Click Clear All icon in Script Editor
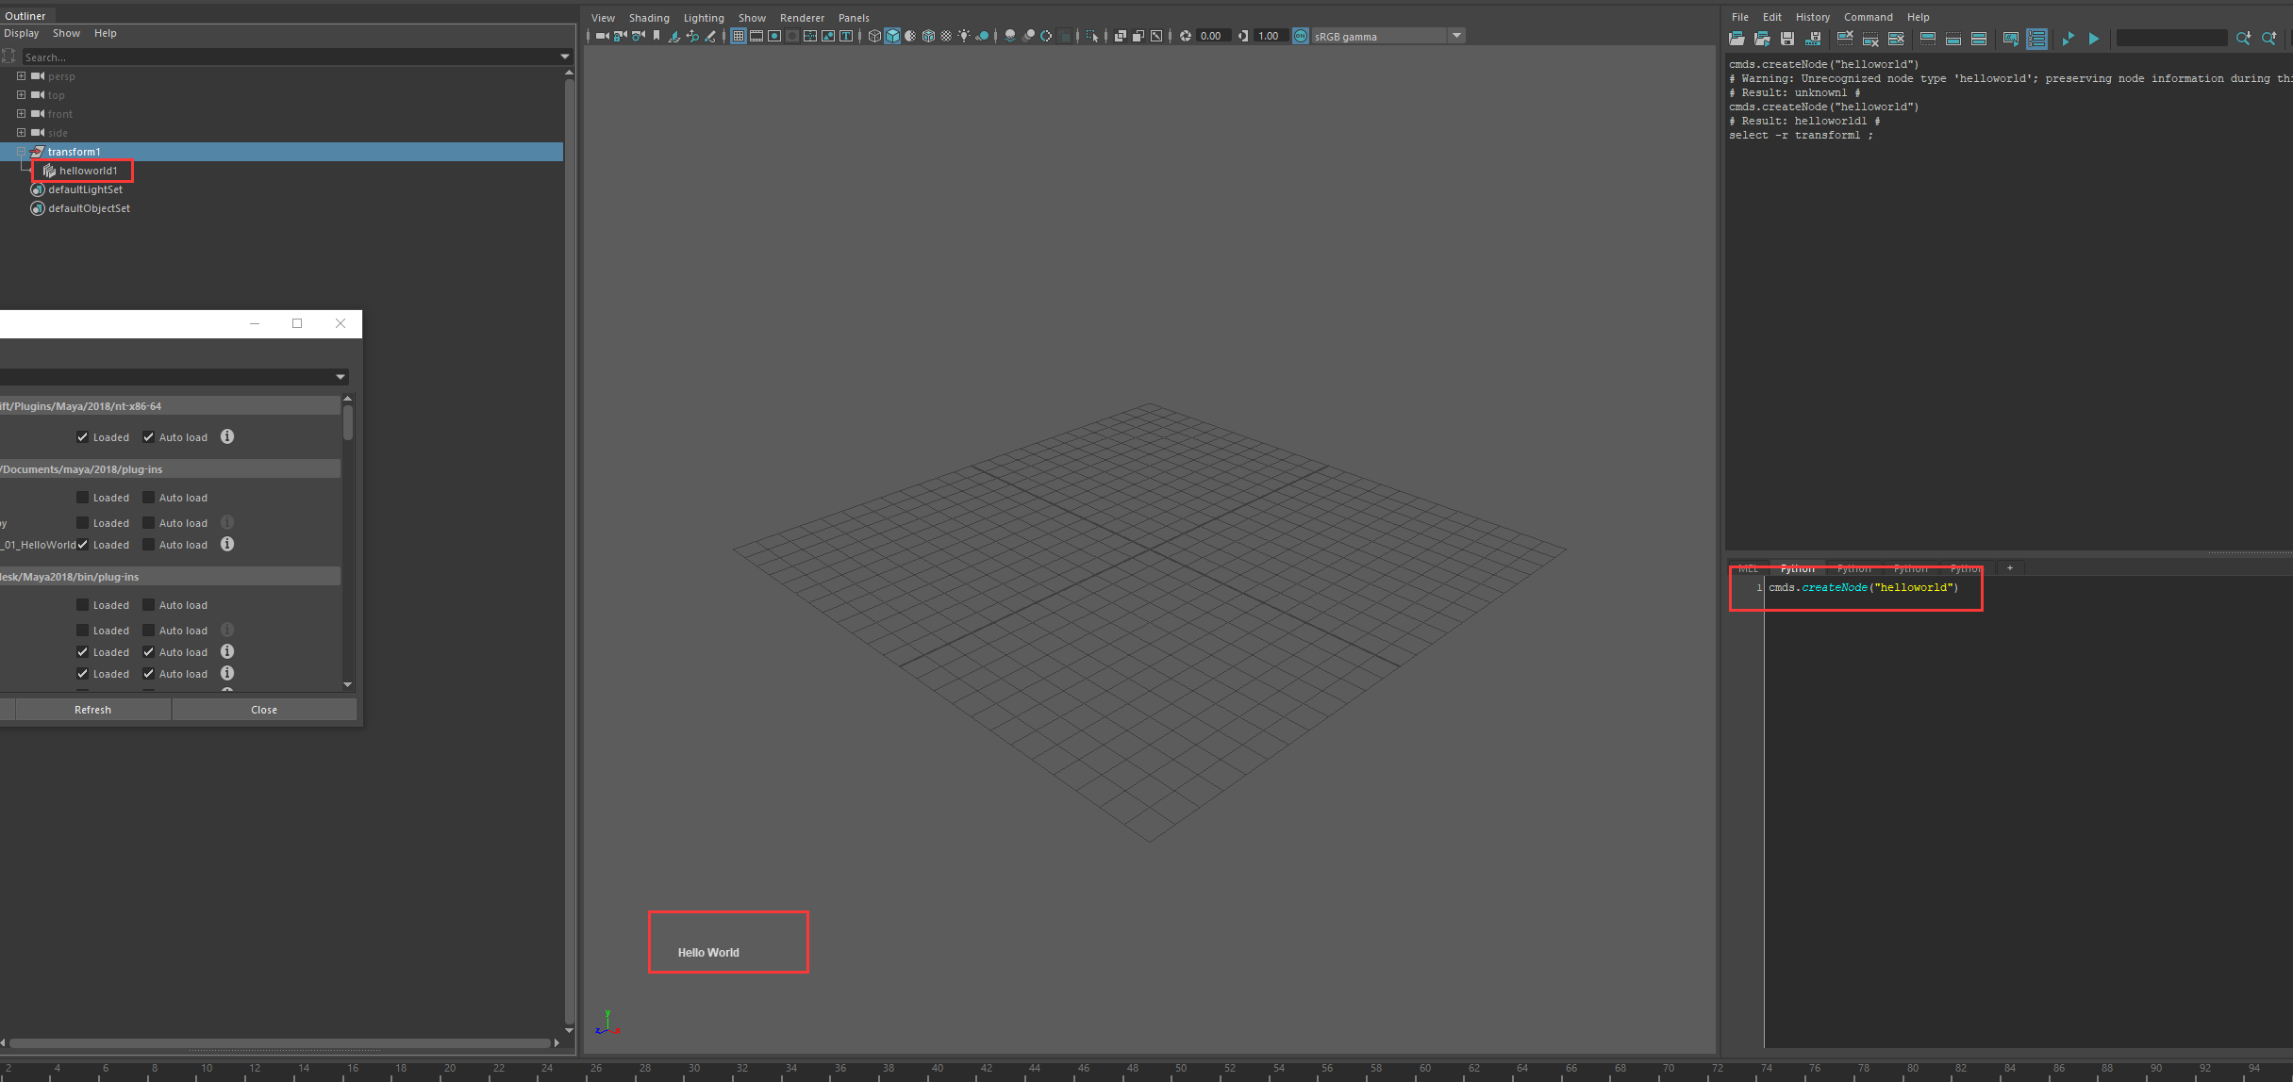Image resolution: width=2293 pixels, height=1082 pixels. click(x=1896, y=38)
